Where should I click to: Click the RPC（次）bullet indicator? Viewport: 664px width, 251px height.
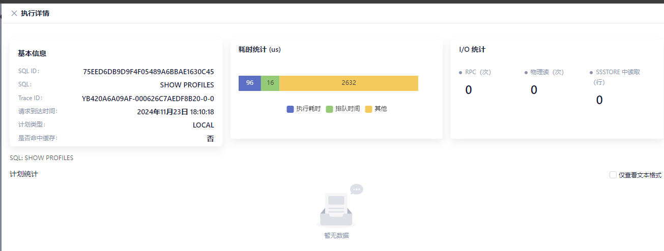click(x=460, y=73)
